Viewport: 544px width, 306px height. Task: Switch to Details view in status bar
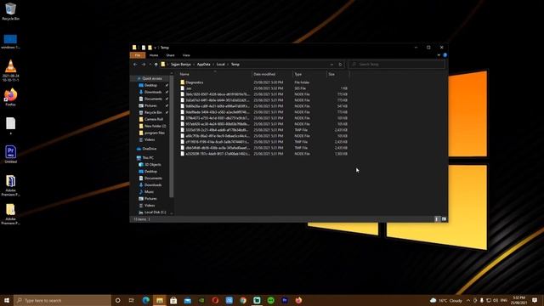pos(437,219)
